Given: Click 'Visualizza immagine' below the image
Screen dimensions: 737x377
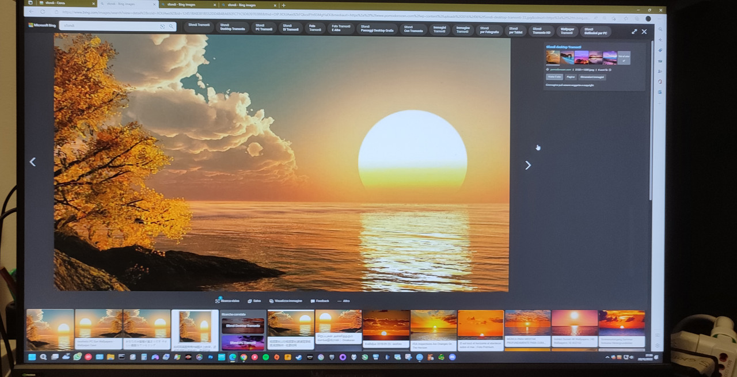Looking at the screenshot, I should 286,300.
